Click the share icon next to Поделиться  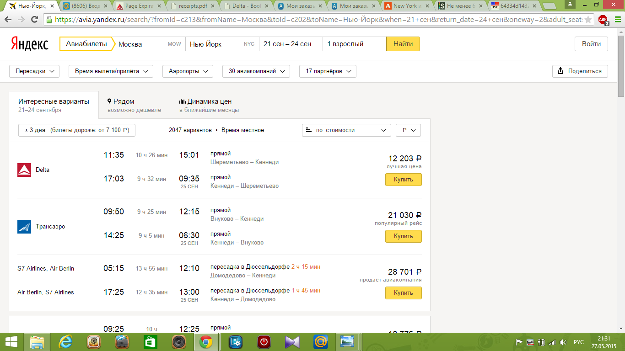coord(560,71)
